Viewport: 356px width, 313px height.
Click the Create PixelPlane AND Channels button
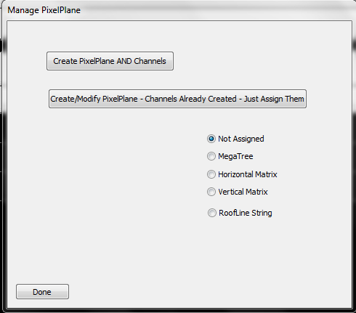click(110, 61)
